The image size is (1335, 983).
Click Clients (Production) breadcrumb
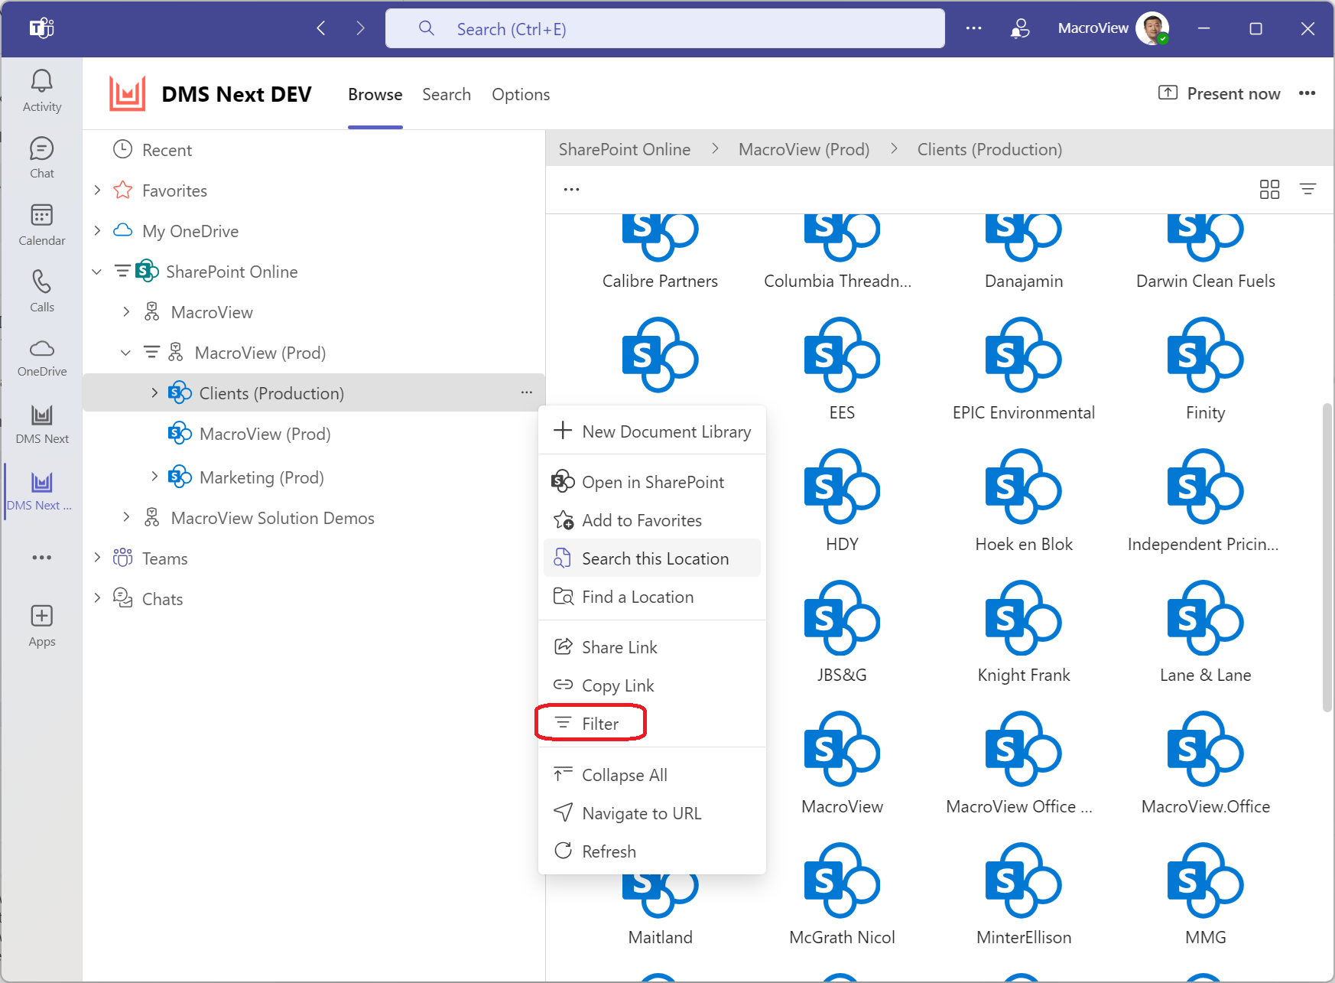tap(989, 149)
